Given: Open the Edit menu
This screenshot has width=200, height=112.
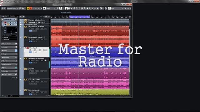Looking at the screenshot, I should 8,1.
